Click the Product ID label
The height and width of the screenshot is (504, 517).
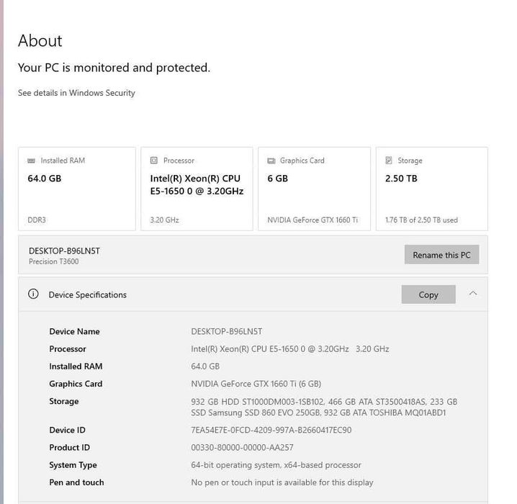[x=70, y=447]
